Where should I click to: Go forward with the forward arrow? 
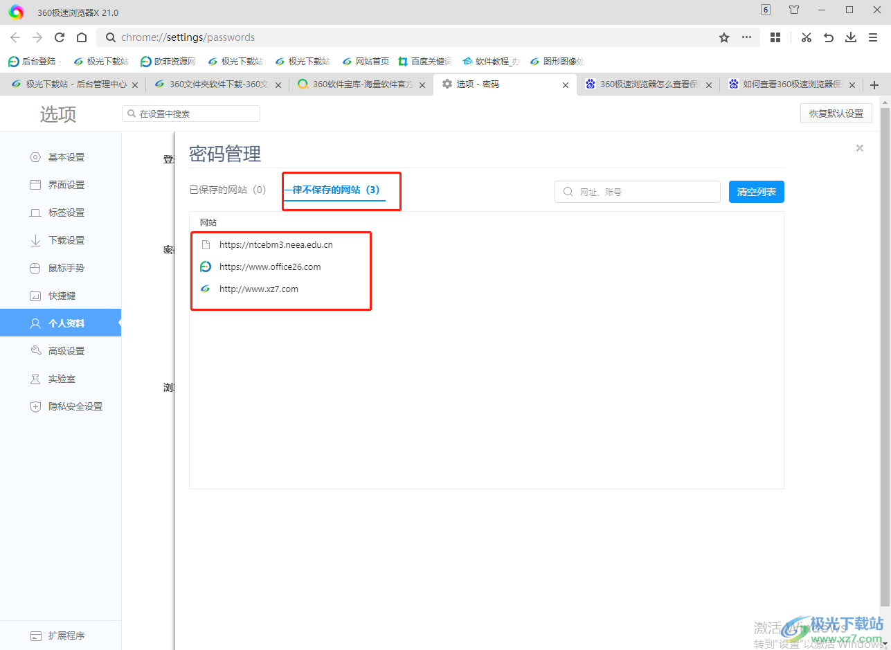coord(37,37)
